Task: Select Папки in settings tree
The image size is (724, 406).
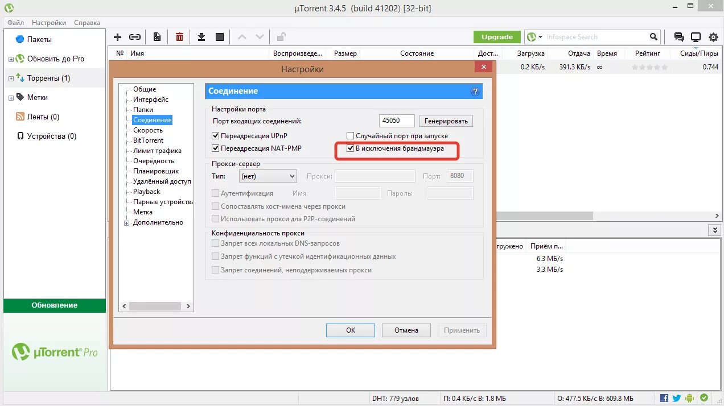Action: (143, 110)
